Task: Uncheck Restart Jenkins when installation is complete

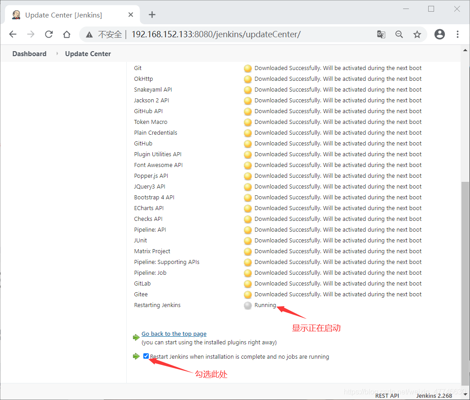Action: [146, 356]
